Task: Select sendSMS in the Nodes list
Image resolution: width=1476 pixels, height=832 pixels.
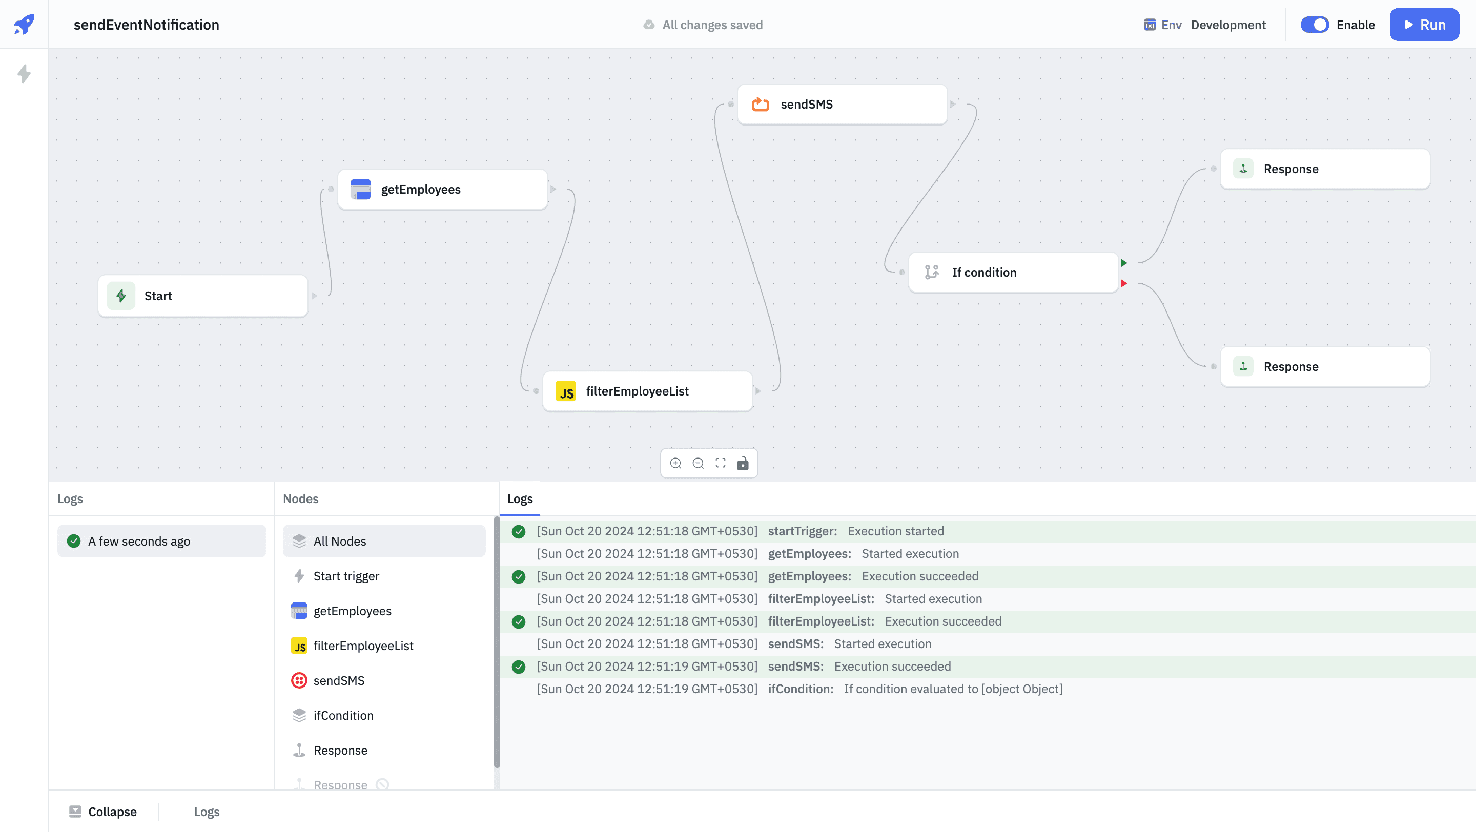Action: point(339,680)
